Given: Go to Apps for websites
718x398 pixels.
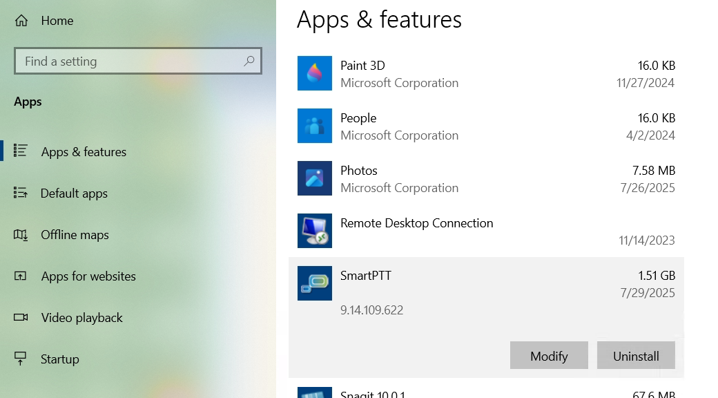Looking at the screenshot, I should [88, 276].
